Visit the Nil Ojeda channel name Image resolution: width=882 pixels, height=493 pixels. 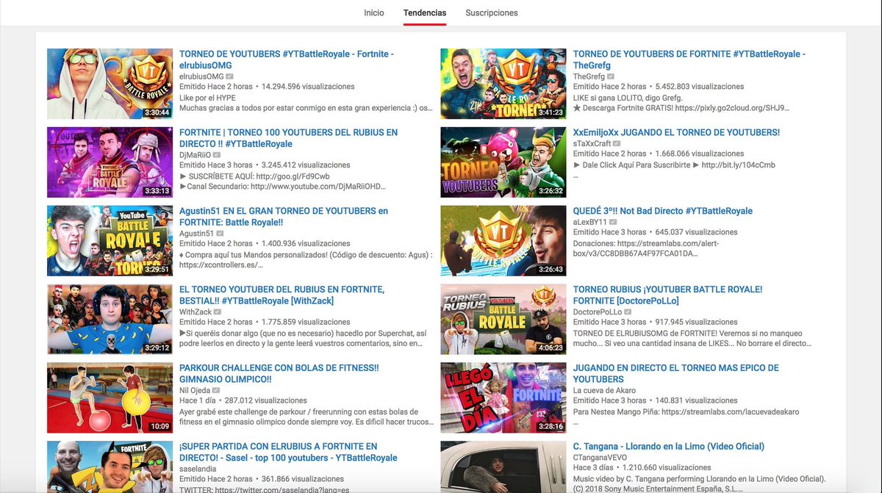click(x=195, y=391)
